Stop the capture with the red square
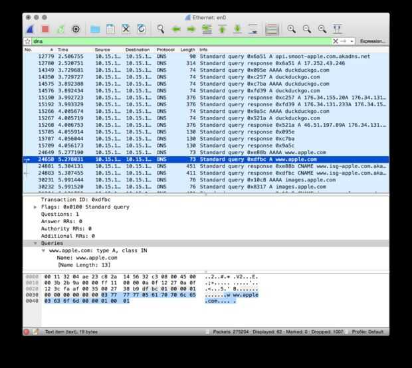The image size is (412, 368). click(x=45, y=29)
